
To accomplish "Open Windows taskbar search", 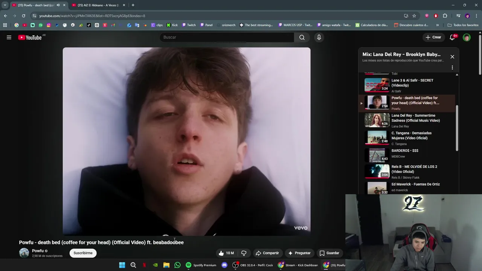I will [133, 265].
